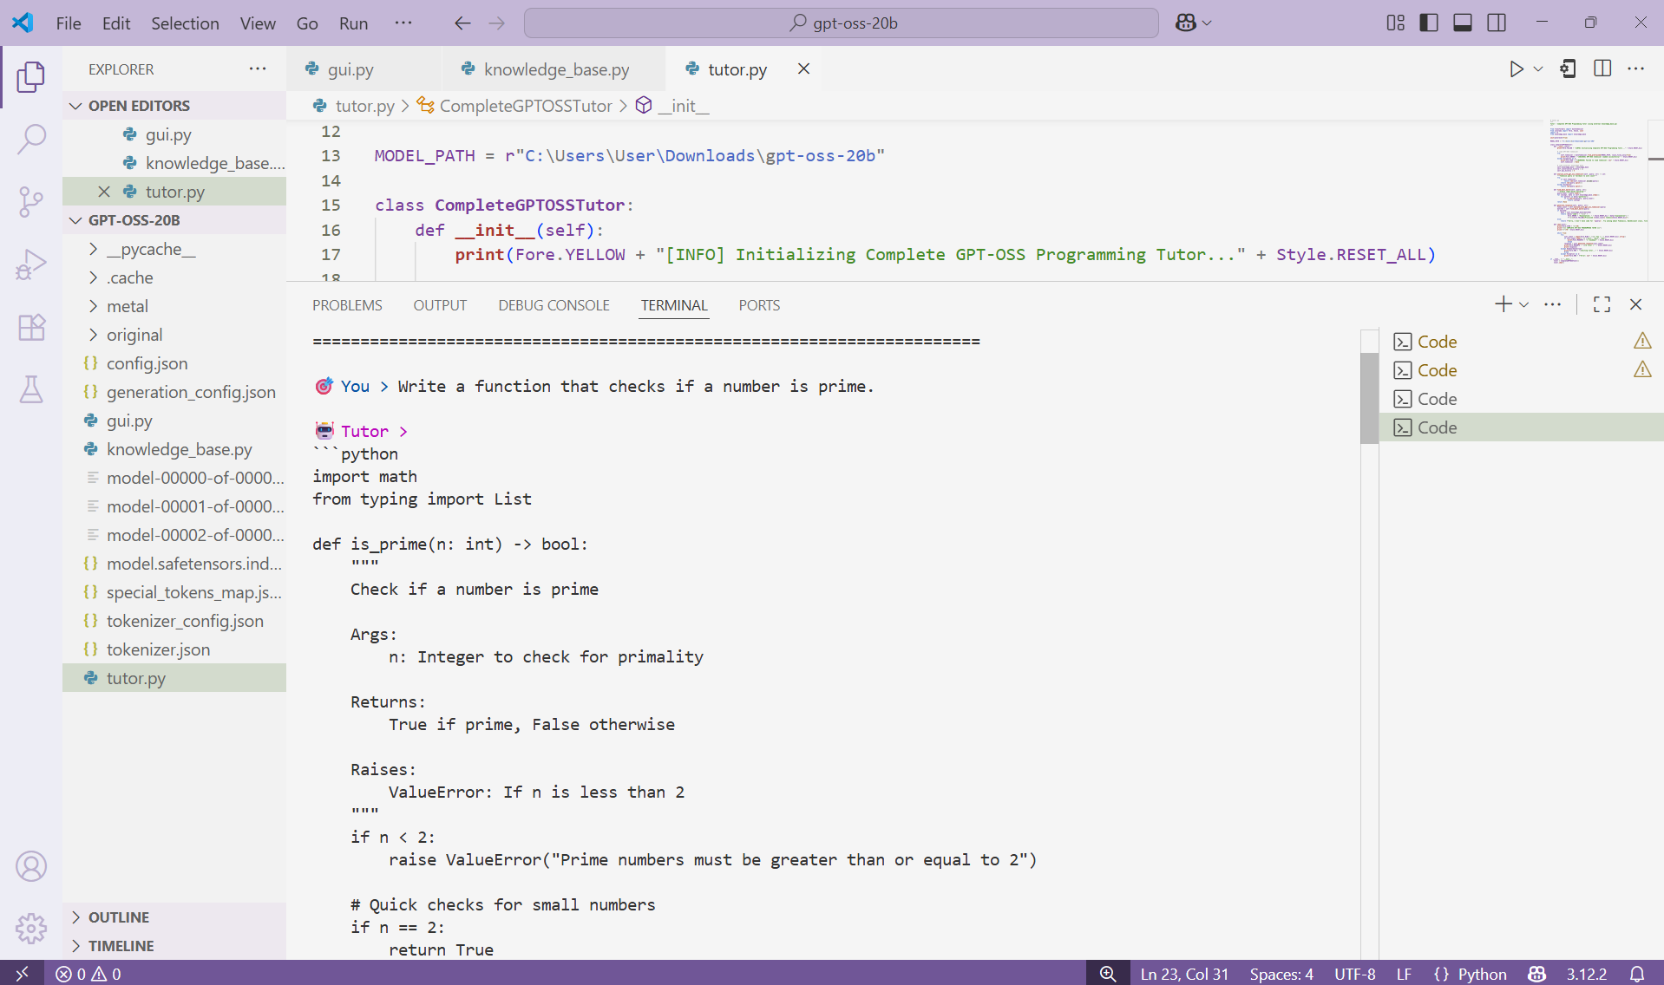Image resolution: width=1664 pixels, height=985 pixels.
Task: Expand the metal folder
Action: pyautogui.click(x=174, y=306)
